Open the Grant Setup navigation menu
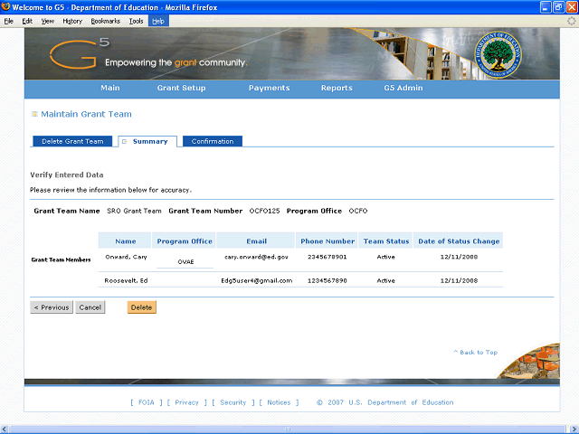This screenshot has height=434, width=579. click(181, 89)
